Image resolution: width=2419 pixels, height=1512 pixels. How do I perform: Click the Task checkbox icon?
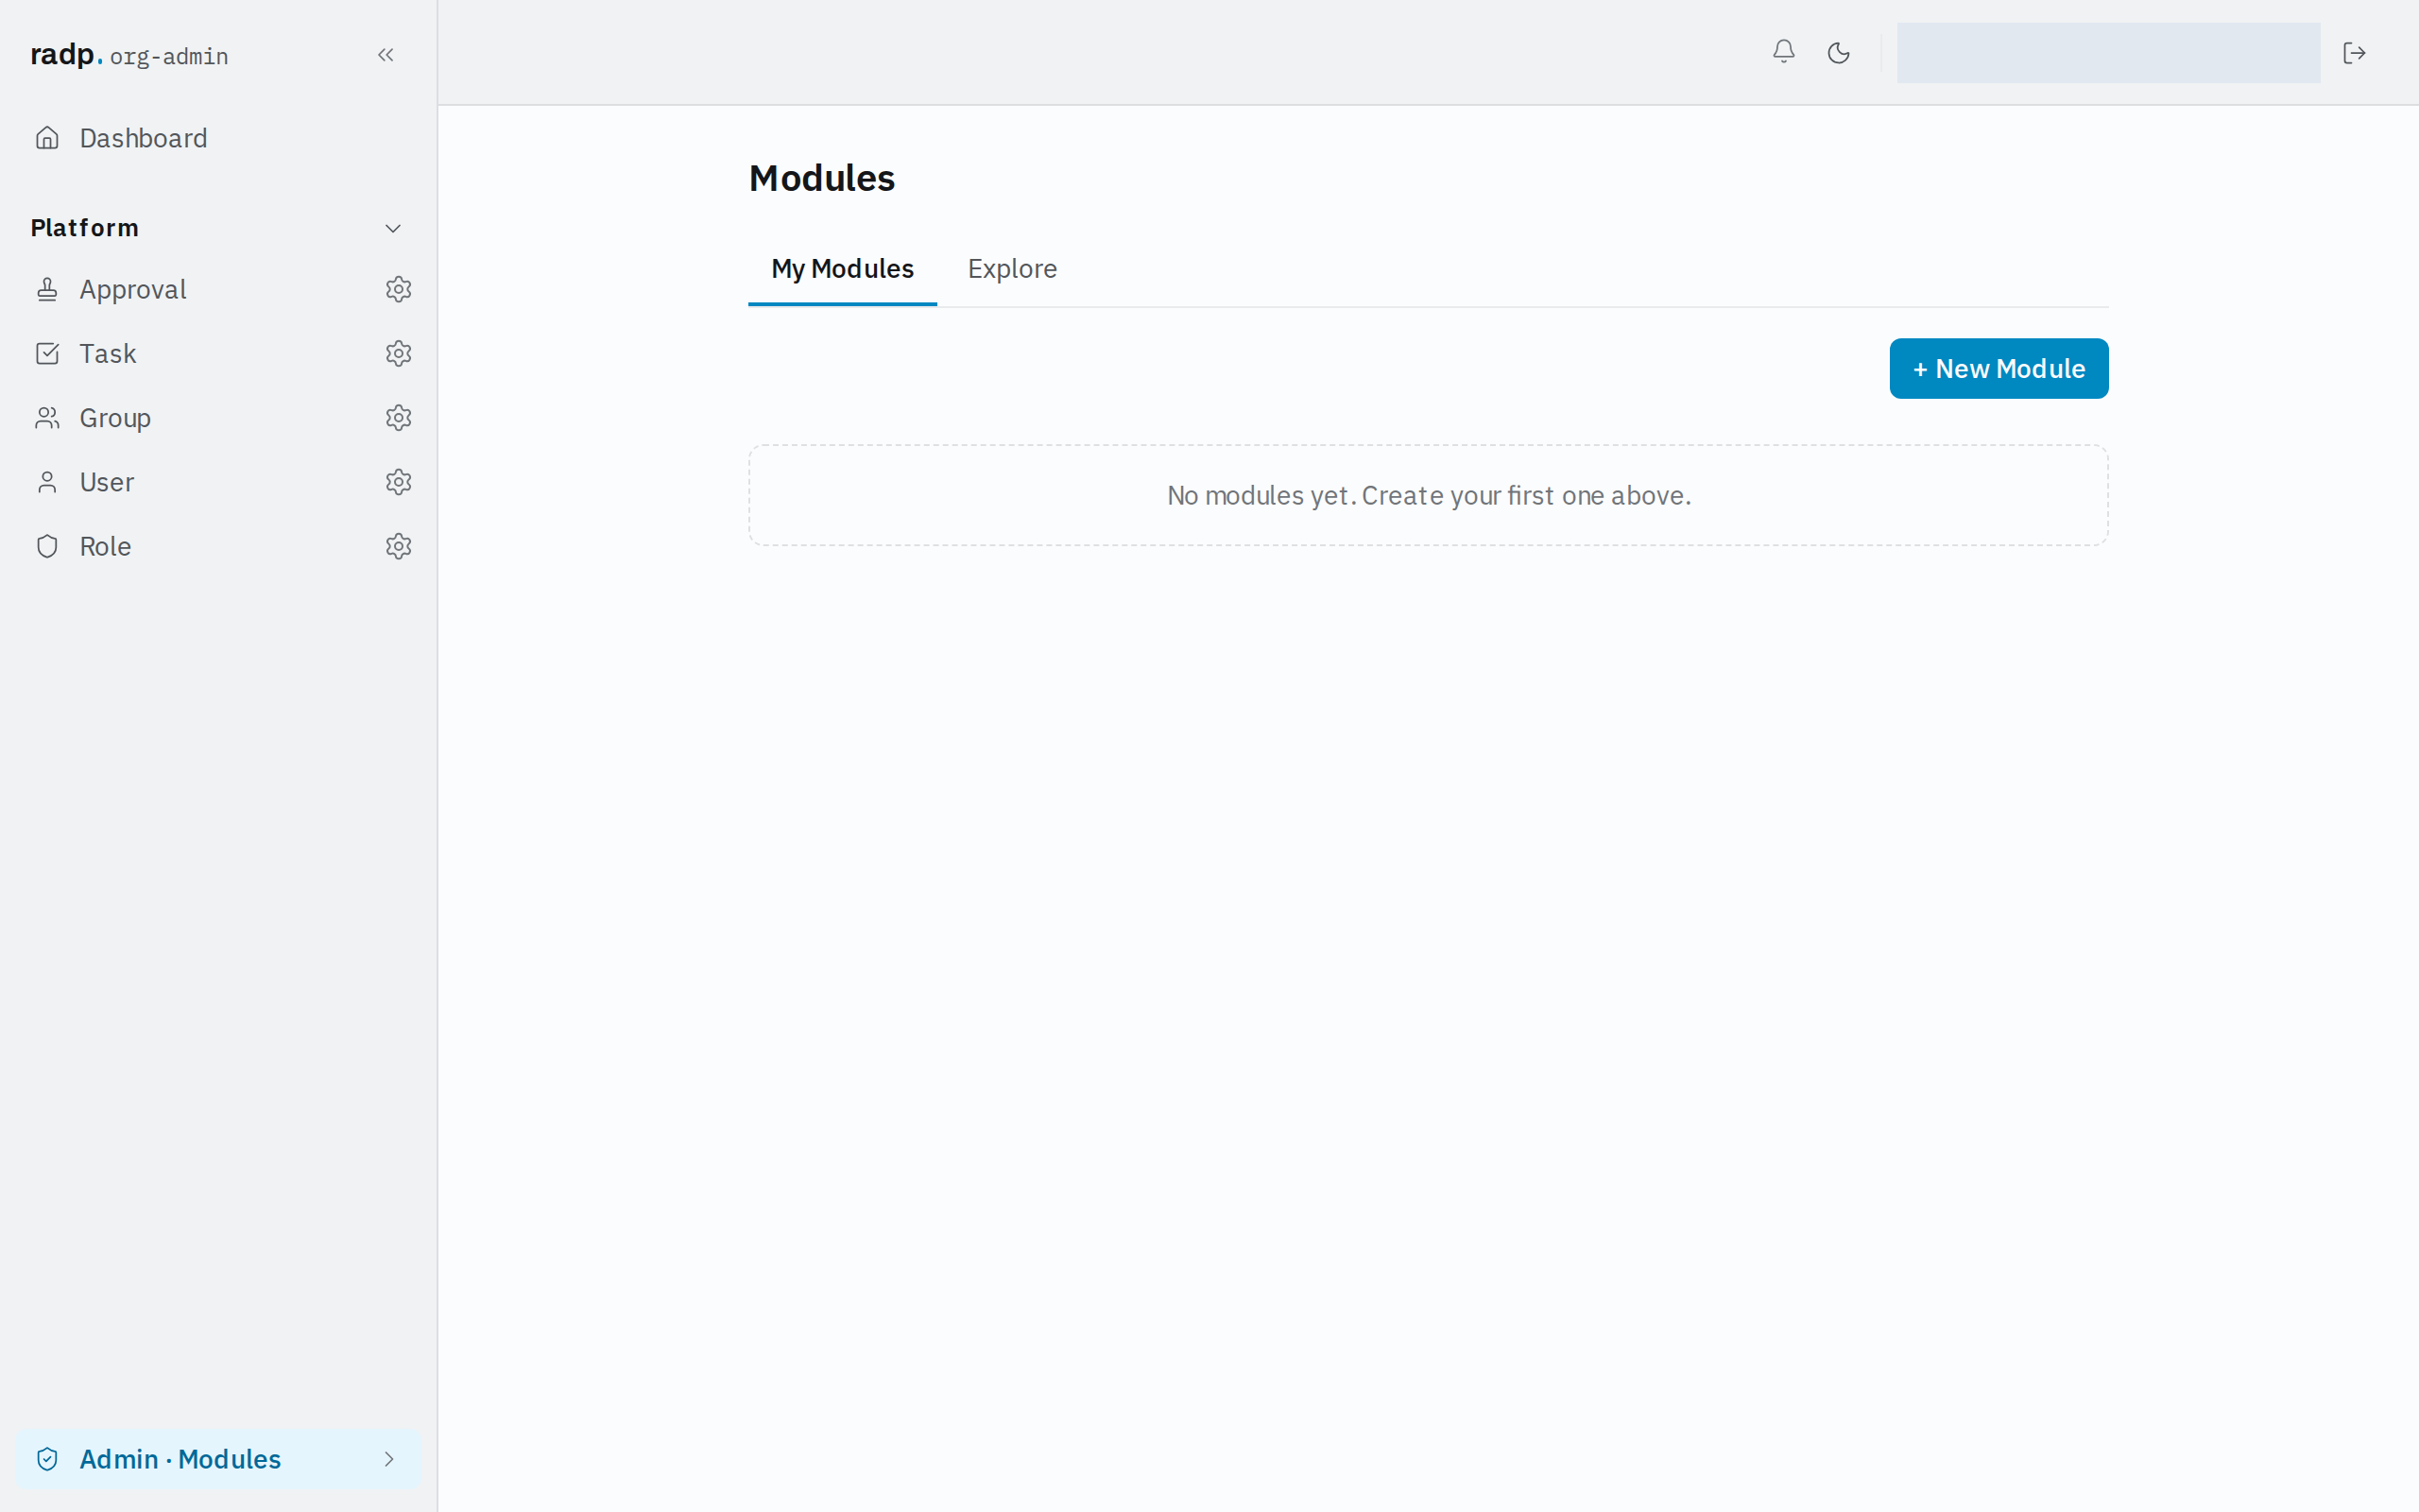pyautogui.click(x=47, y=353)
